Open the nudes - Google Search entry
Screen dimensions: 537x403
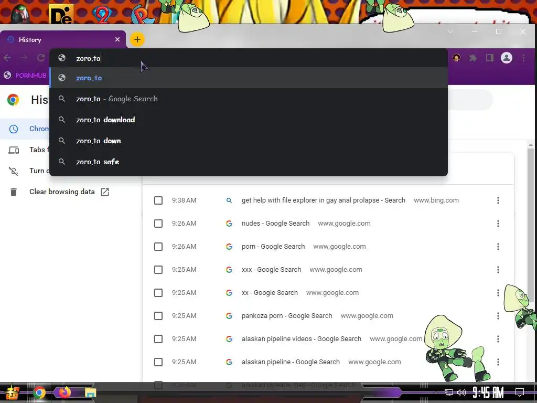click(x=275, y=224)
